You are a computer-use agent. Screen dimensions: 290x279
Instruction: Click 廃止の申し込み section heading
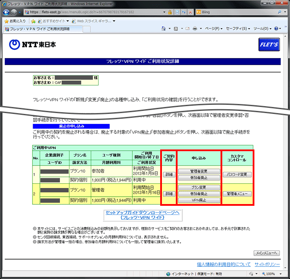tap(71, 126)
